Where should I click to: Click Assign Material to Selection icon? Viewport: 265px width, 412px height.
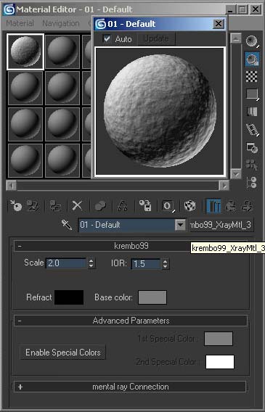tap(55, 206)
